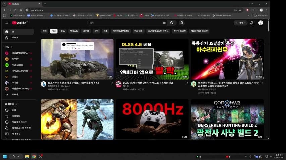Open the new tab plus button
This screenshot has width=286, height=160.
tap(45, 4)
